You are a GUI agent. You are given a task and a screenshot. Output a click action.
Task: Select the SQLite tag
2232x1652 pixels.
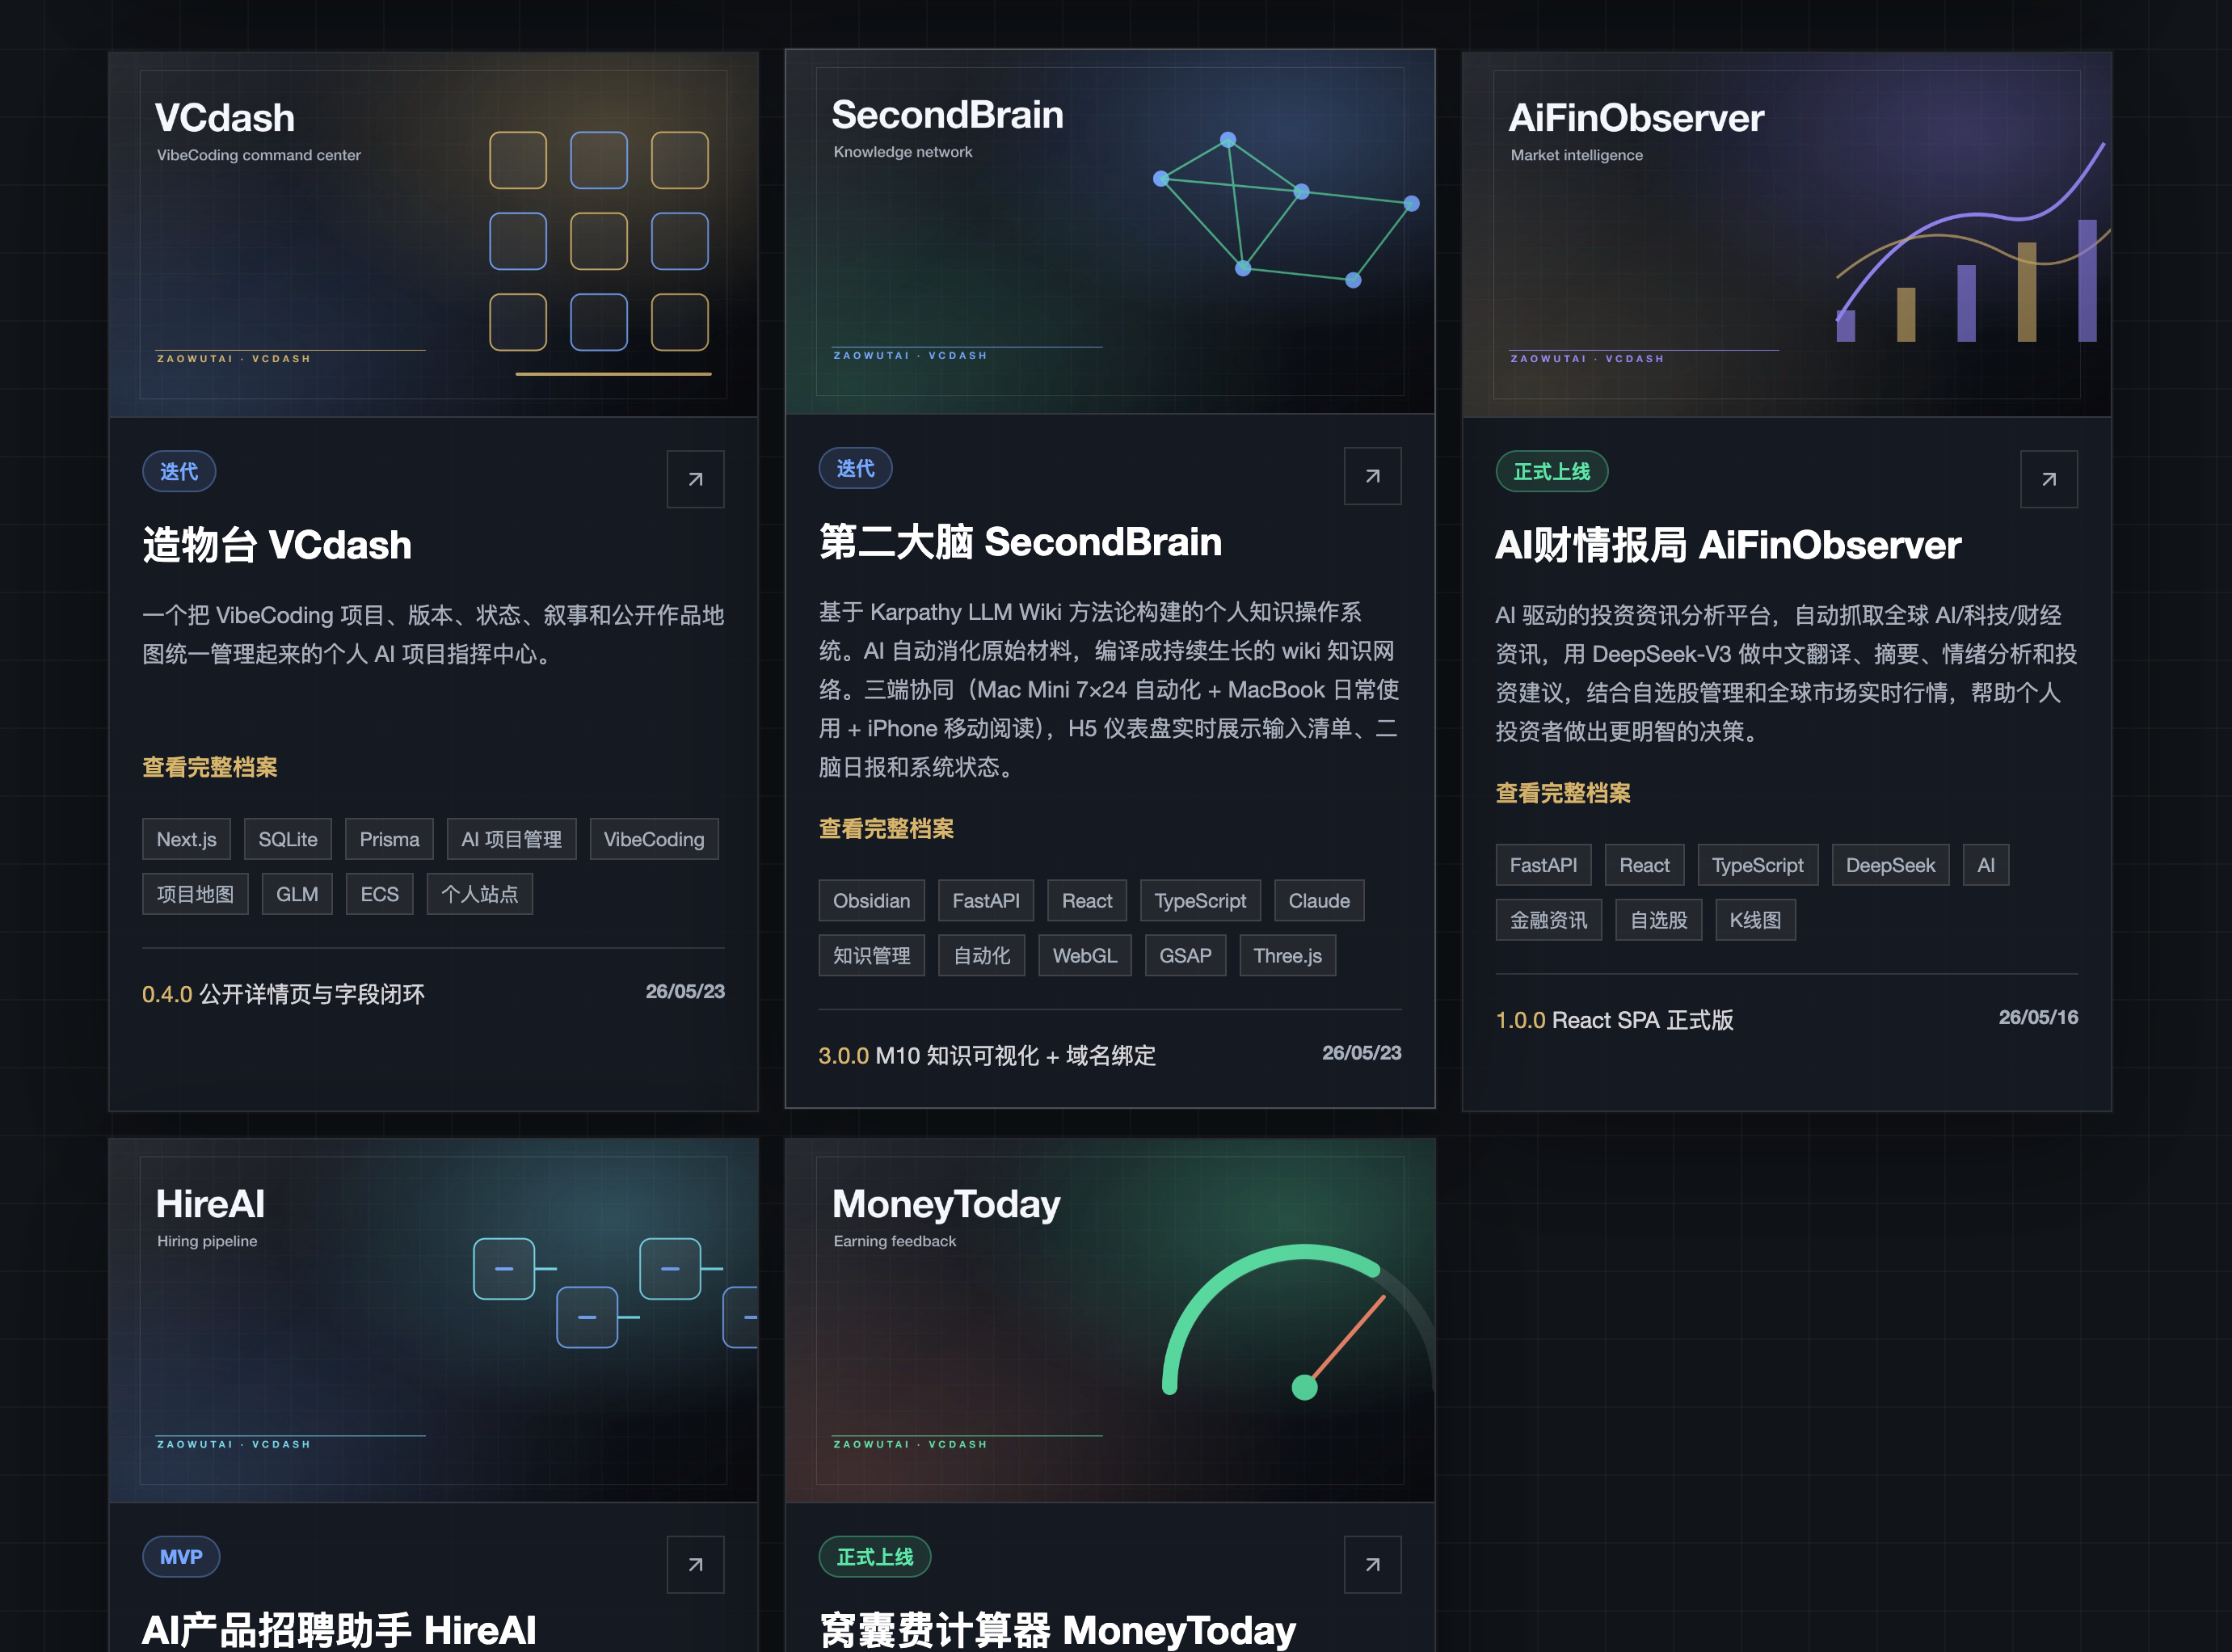(x=288, y=839)
